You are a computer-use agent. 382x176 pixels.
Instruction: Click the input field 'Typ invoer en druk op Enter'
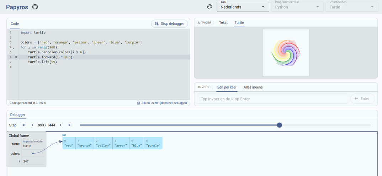pos(272,99)
